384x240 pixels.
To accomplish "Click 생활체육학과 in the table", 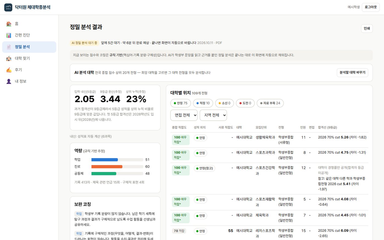I will [x=265, y=137].
